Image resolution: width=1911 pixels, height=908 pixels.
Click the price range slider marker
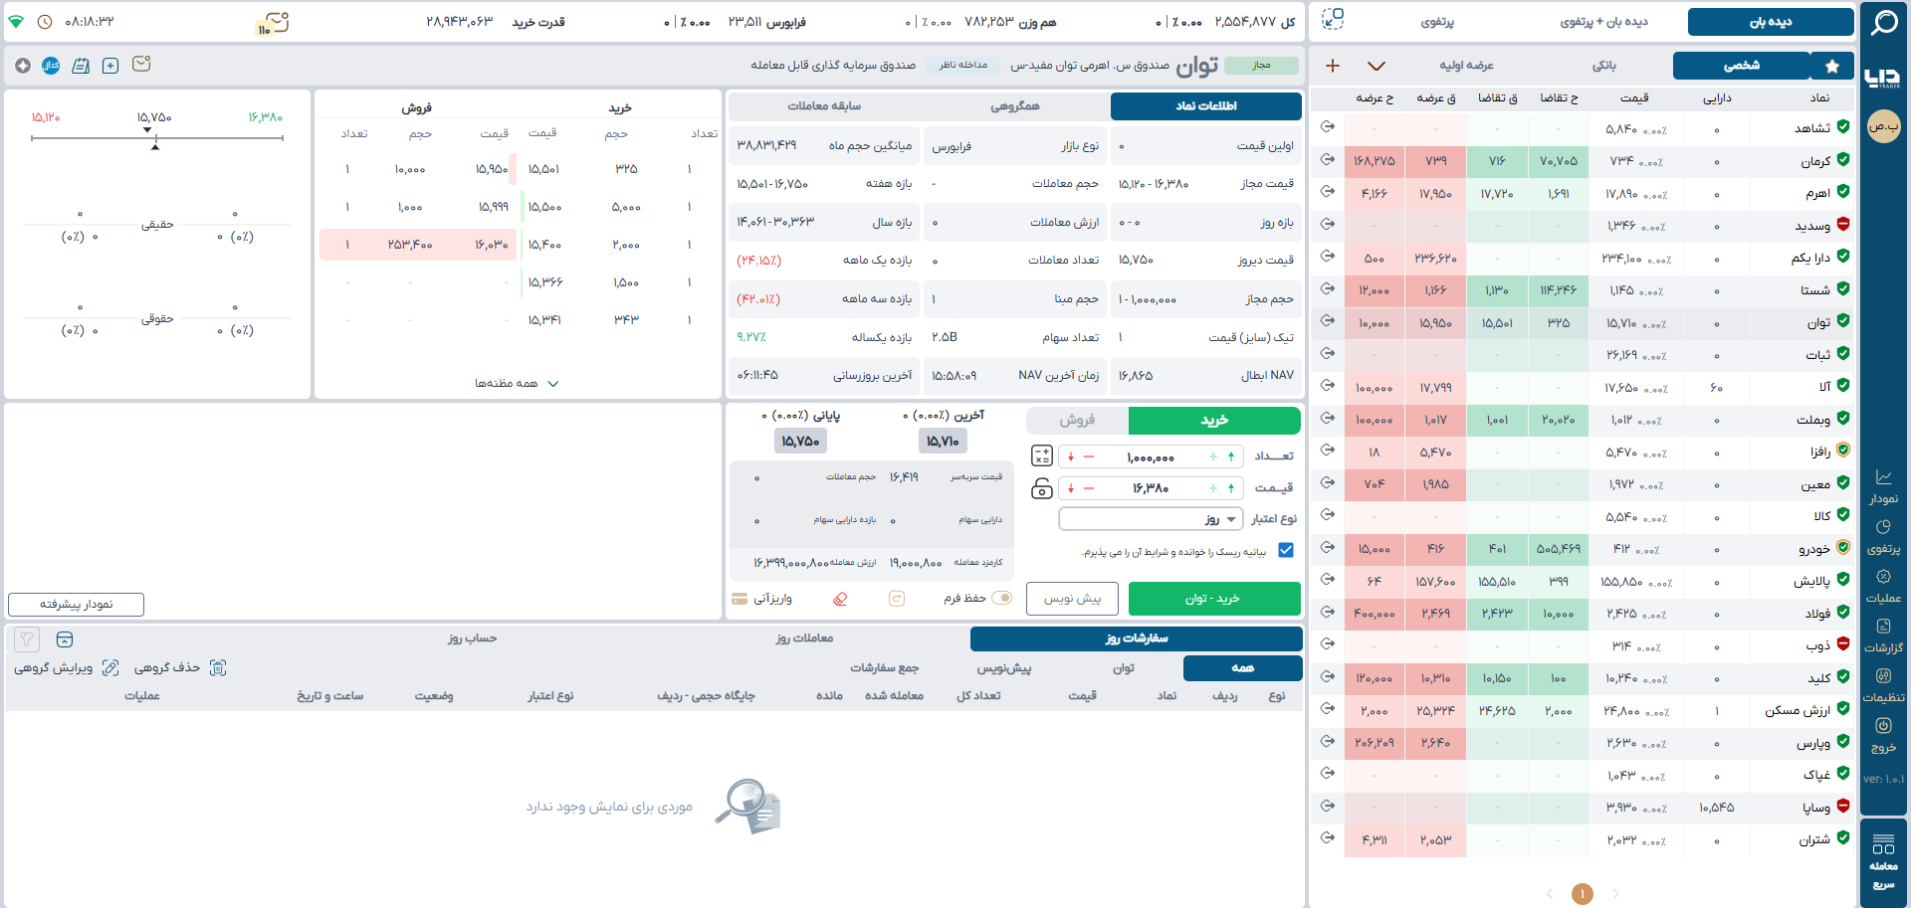(155, 146)
